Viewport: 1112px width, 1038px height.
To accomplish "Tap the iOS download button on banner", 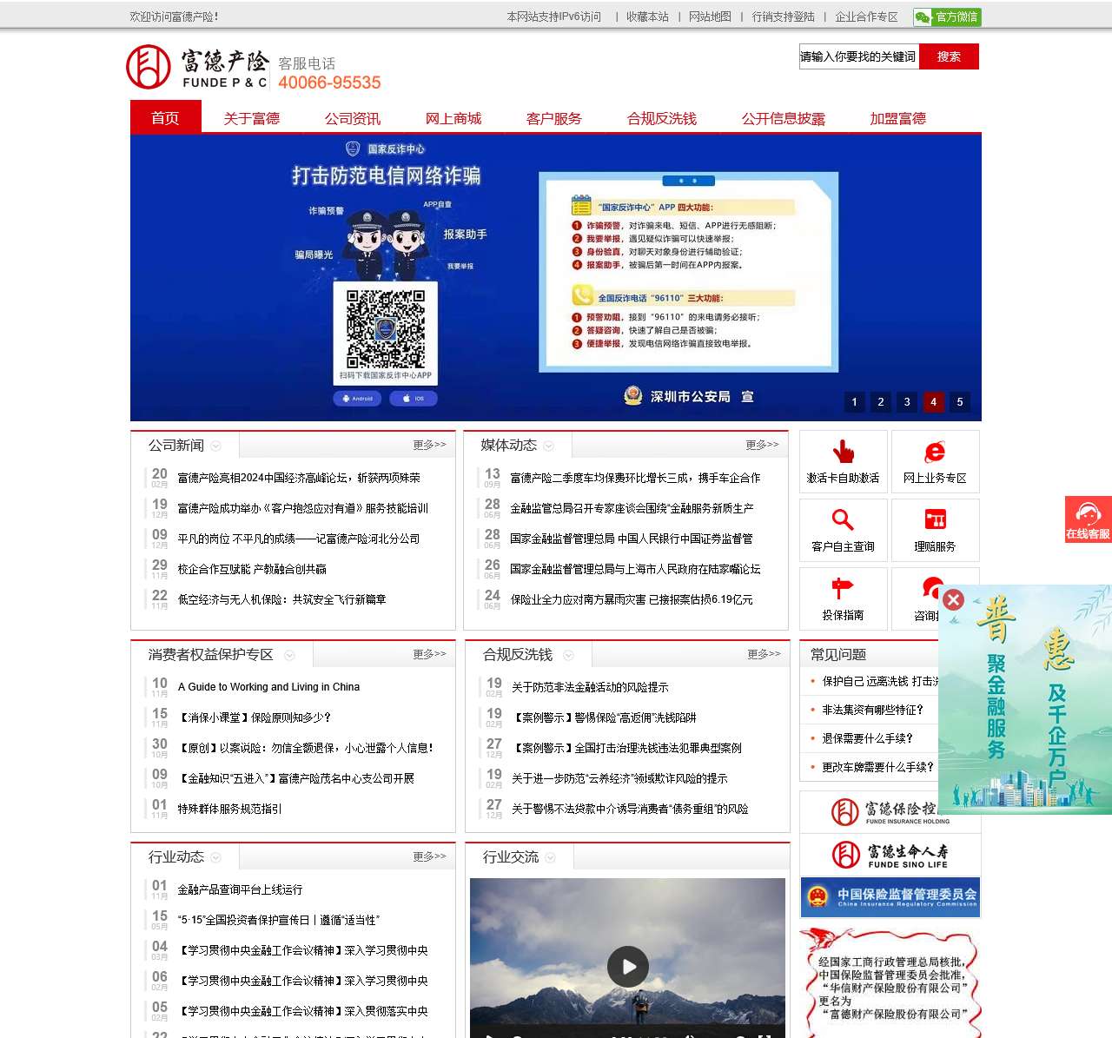I will (x=414, y=399).
